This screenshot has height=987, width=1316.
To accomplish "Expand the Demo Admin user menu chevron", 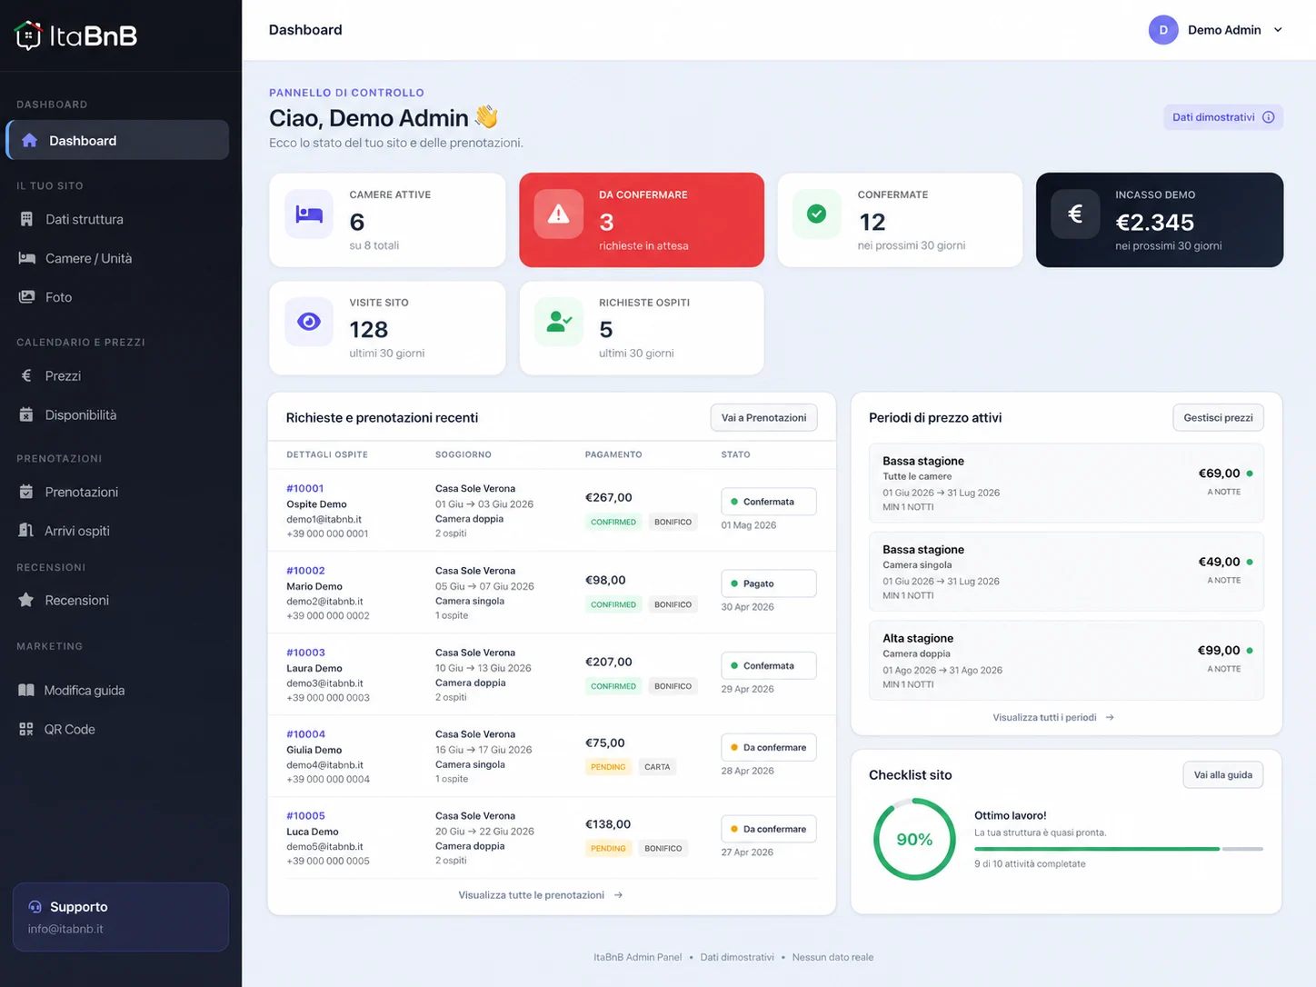I will 1278,30.
